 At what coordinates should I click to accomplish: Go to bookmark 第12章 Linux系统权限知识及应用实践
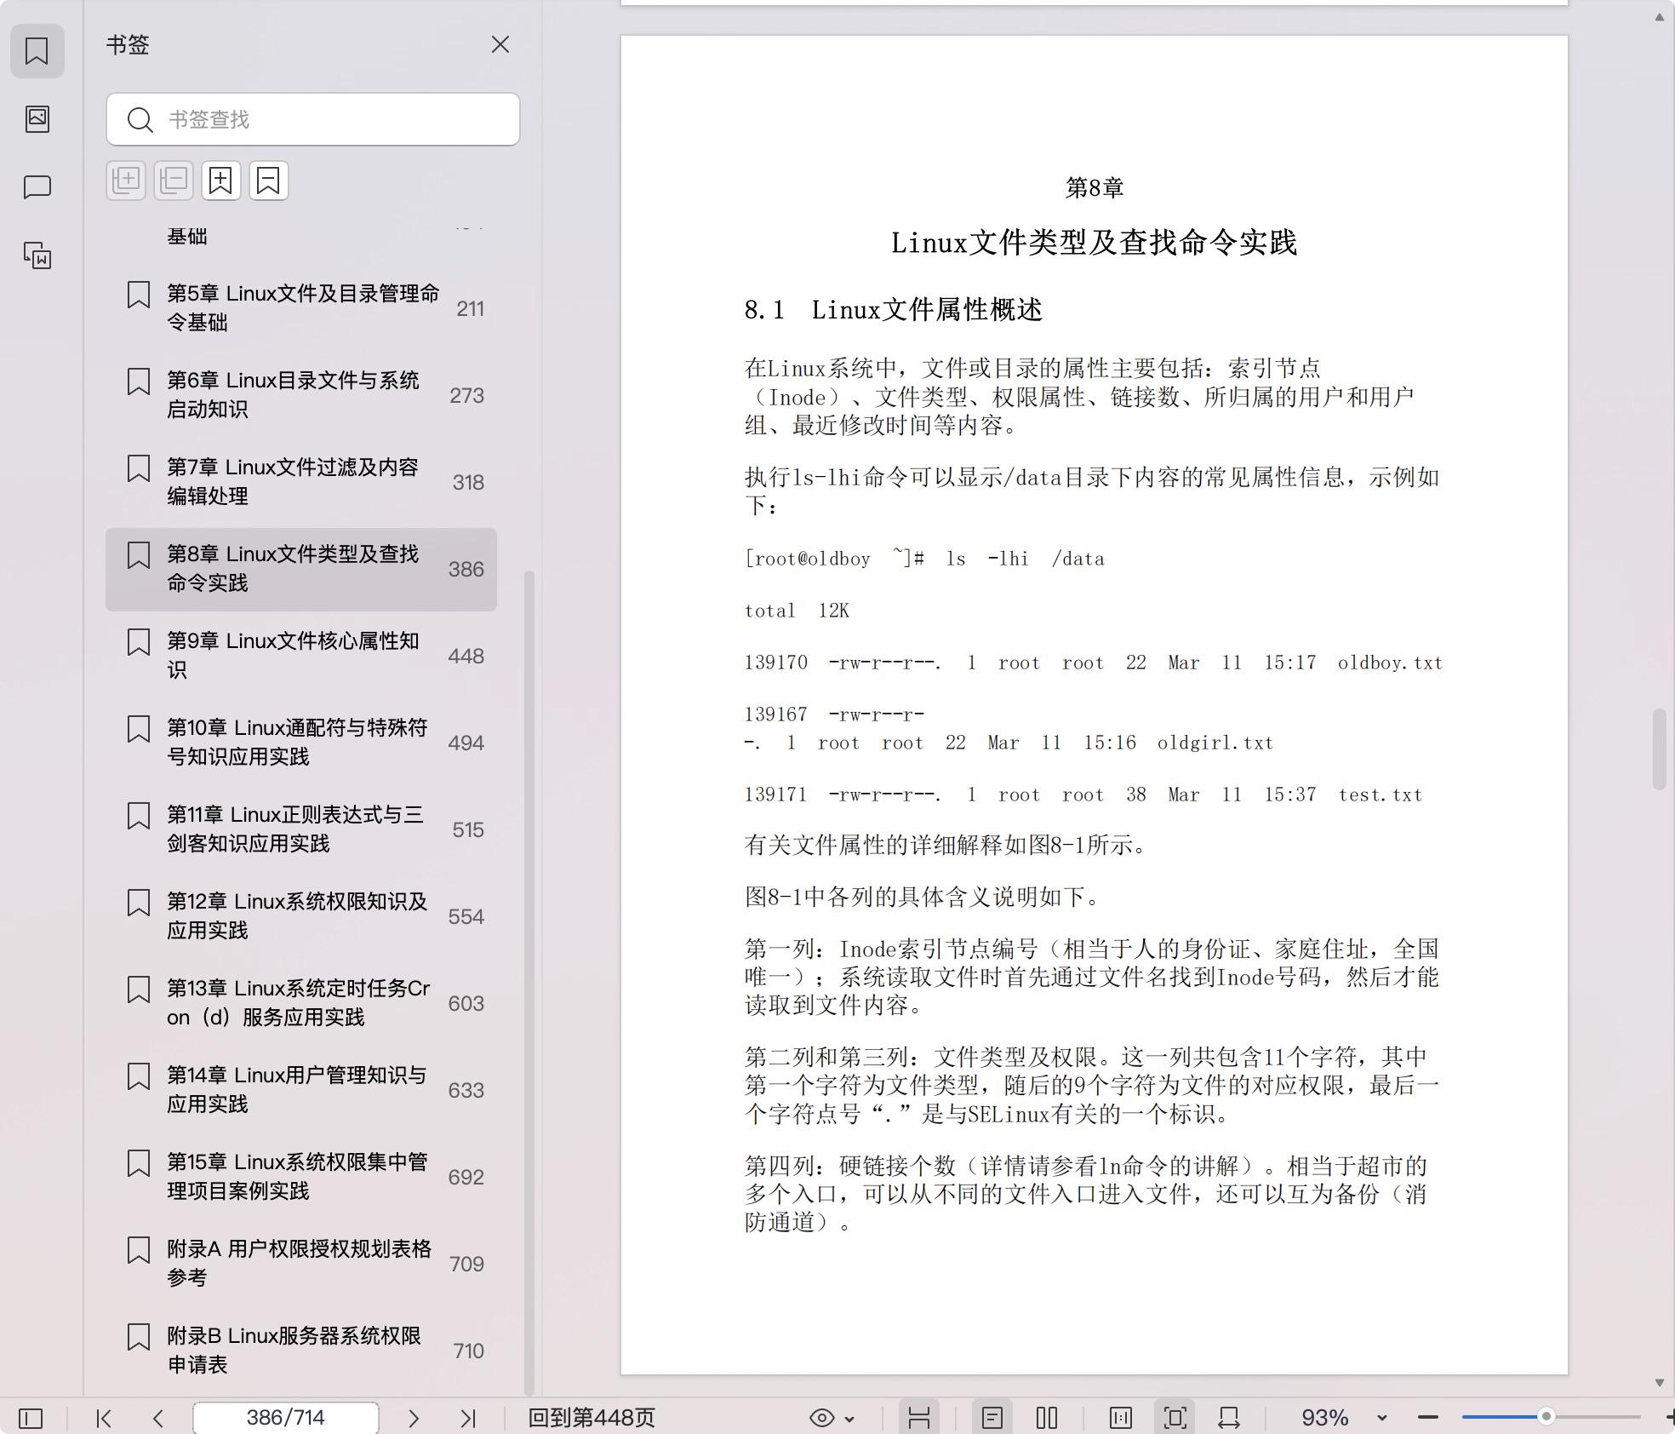(301, 916)
